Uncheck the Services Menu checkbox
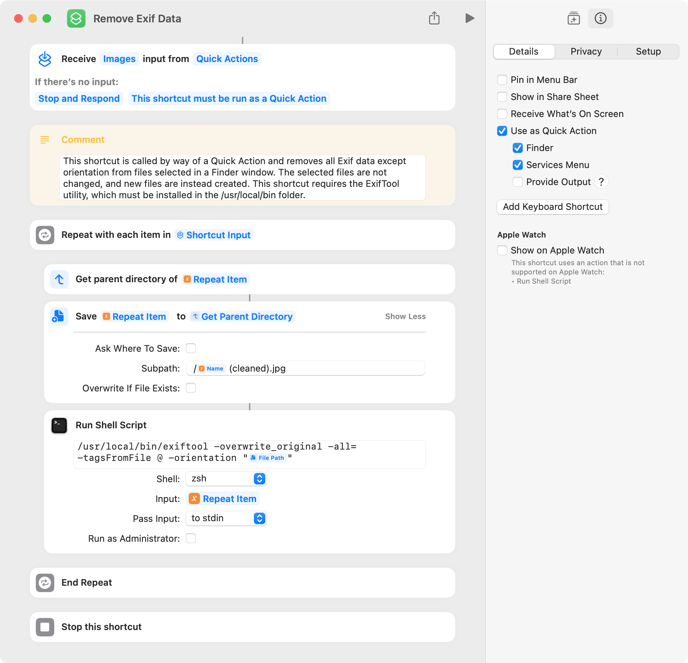688x663 pixels. tap(518, 165)
